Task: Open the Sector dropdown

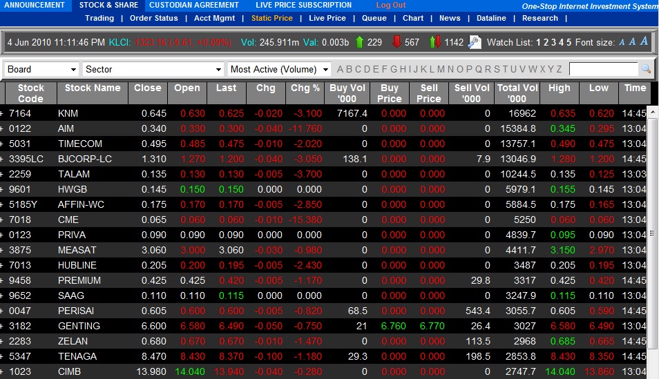Action: [153, 69]
